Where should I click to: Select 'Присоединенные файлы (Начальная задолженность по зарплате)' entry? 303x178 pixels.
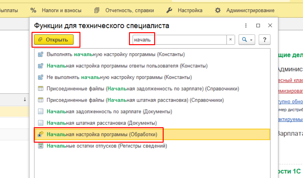143,89
